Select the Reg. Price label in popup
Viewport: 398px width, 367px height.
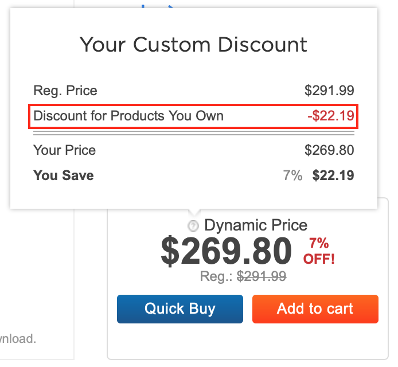coord(65,91)
